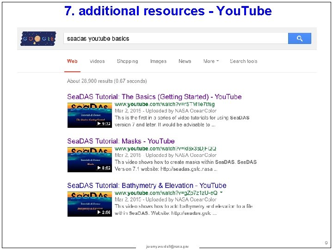Image resolution: width=333 pixels, height=250 pixels.
Task: Click the Basics result description starting 'This is the first'
Action: coord(182,121)
